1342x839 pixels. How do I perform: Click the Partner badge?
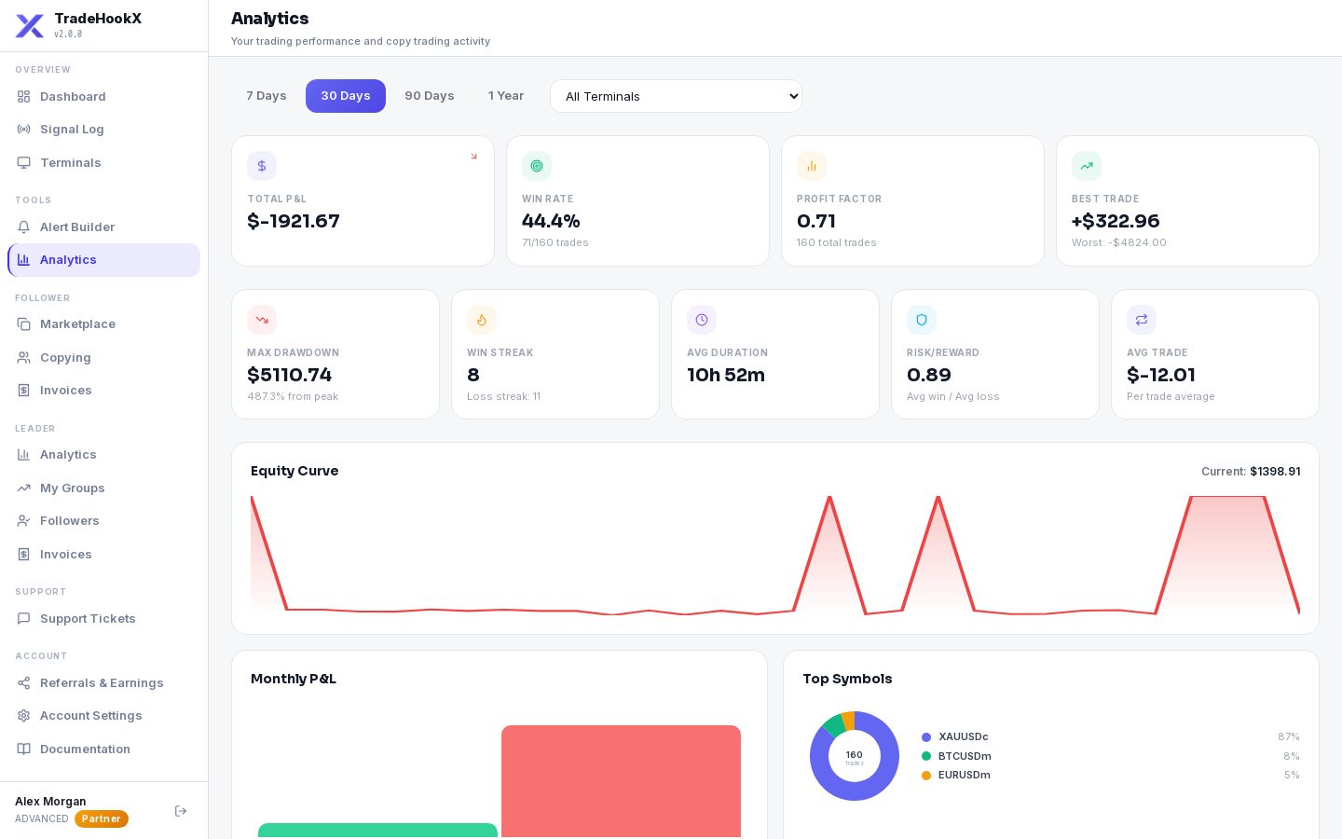[x=102, y=819]
